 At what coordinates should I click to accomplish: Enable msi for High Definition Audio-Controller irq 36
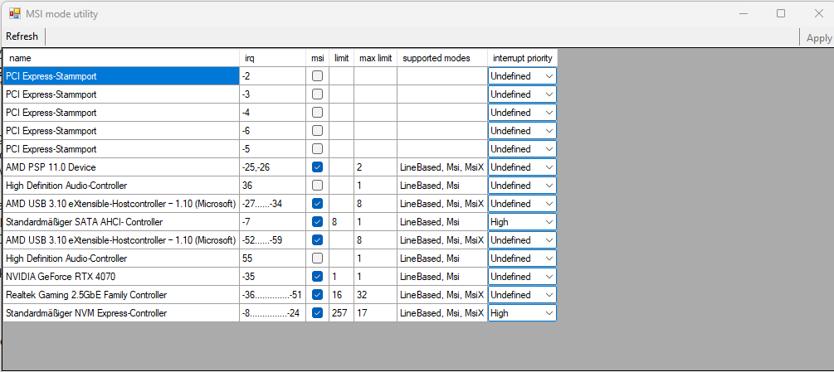[317, 186]
